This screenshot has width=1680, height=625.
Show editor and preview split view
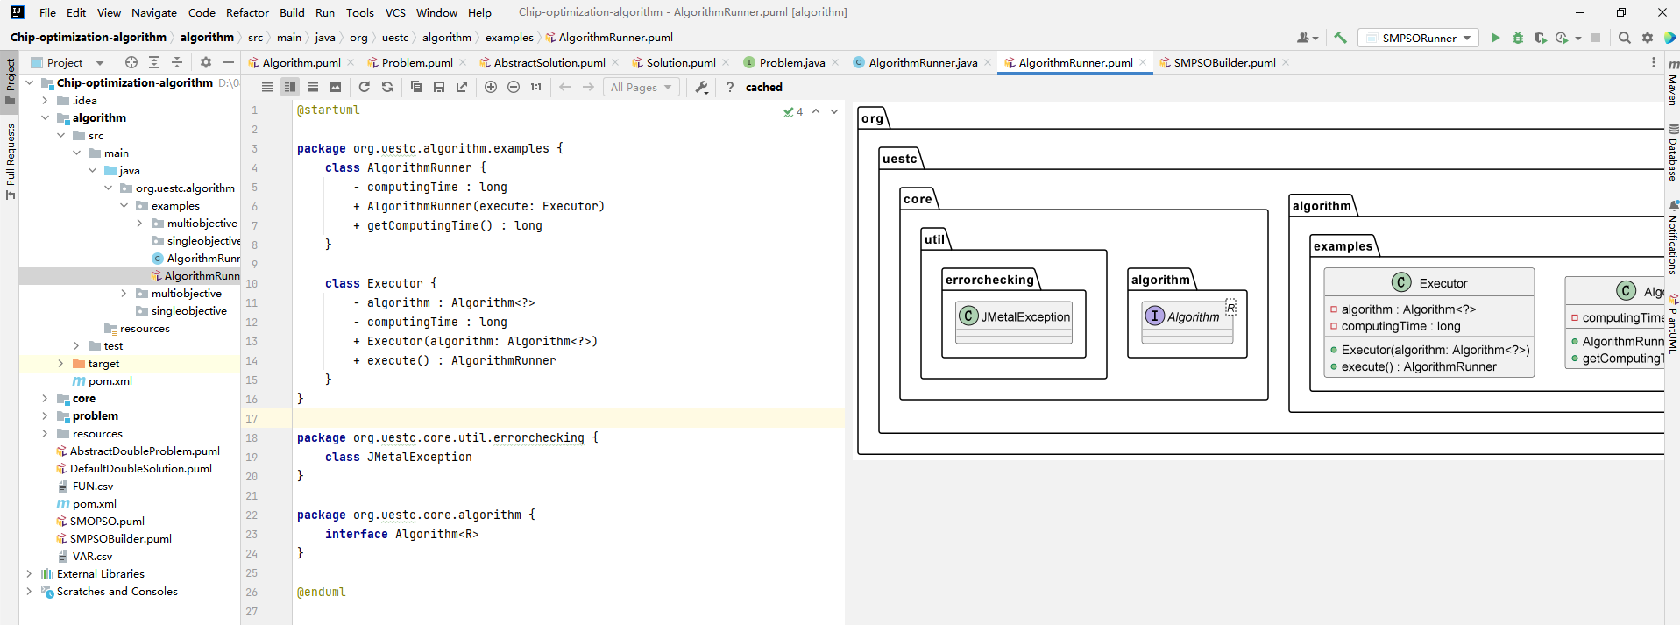click(290, 87)
